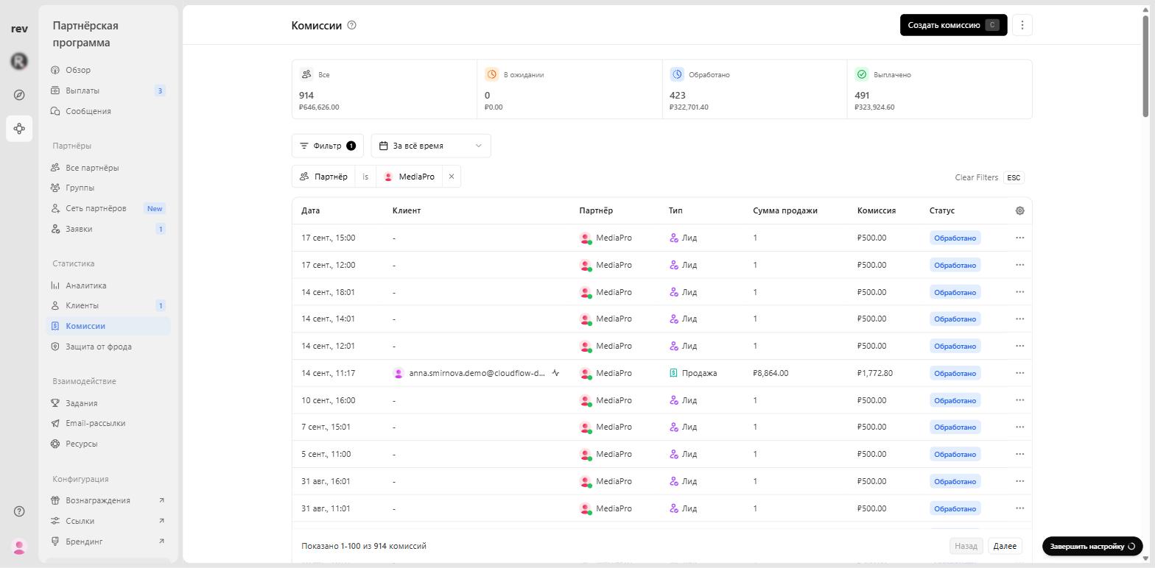The width and height of the screenshot is (1155, 568).
Task: Click the Создать комиссию button
Action: pos(953,25)
